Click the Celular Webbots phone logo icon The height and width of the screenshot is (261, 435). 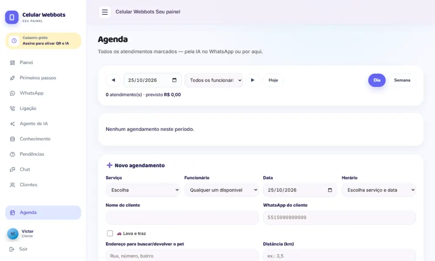(x=12, y=17)
